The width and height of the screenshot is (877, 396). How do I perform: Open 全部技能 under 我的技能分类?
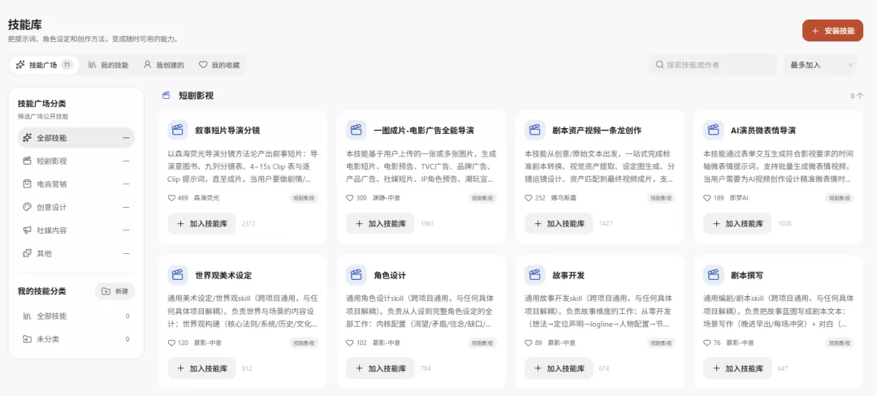tap(76, 316)
